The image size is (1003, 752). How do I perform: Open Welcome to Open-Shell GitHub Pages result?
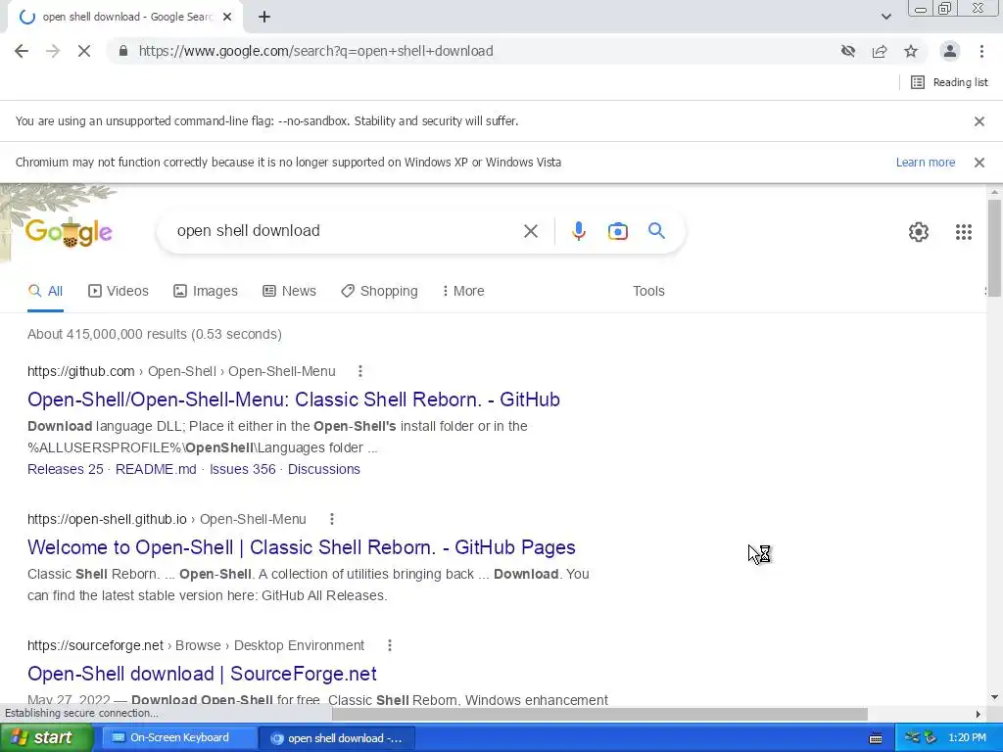[302, 547]
